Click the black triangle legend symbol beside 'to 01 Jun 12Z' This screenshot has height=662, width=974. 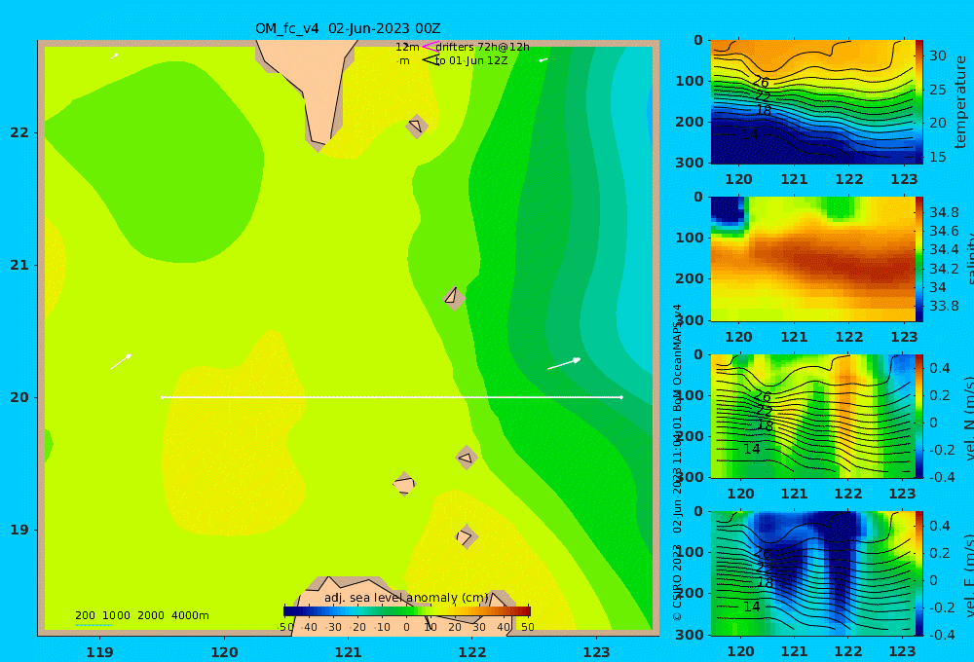[x=431, y=60]
